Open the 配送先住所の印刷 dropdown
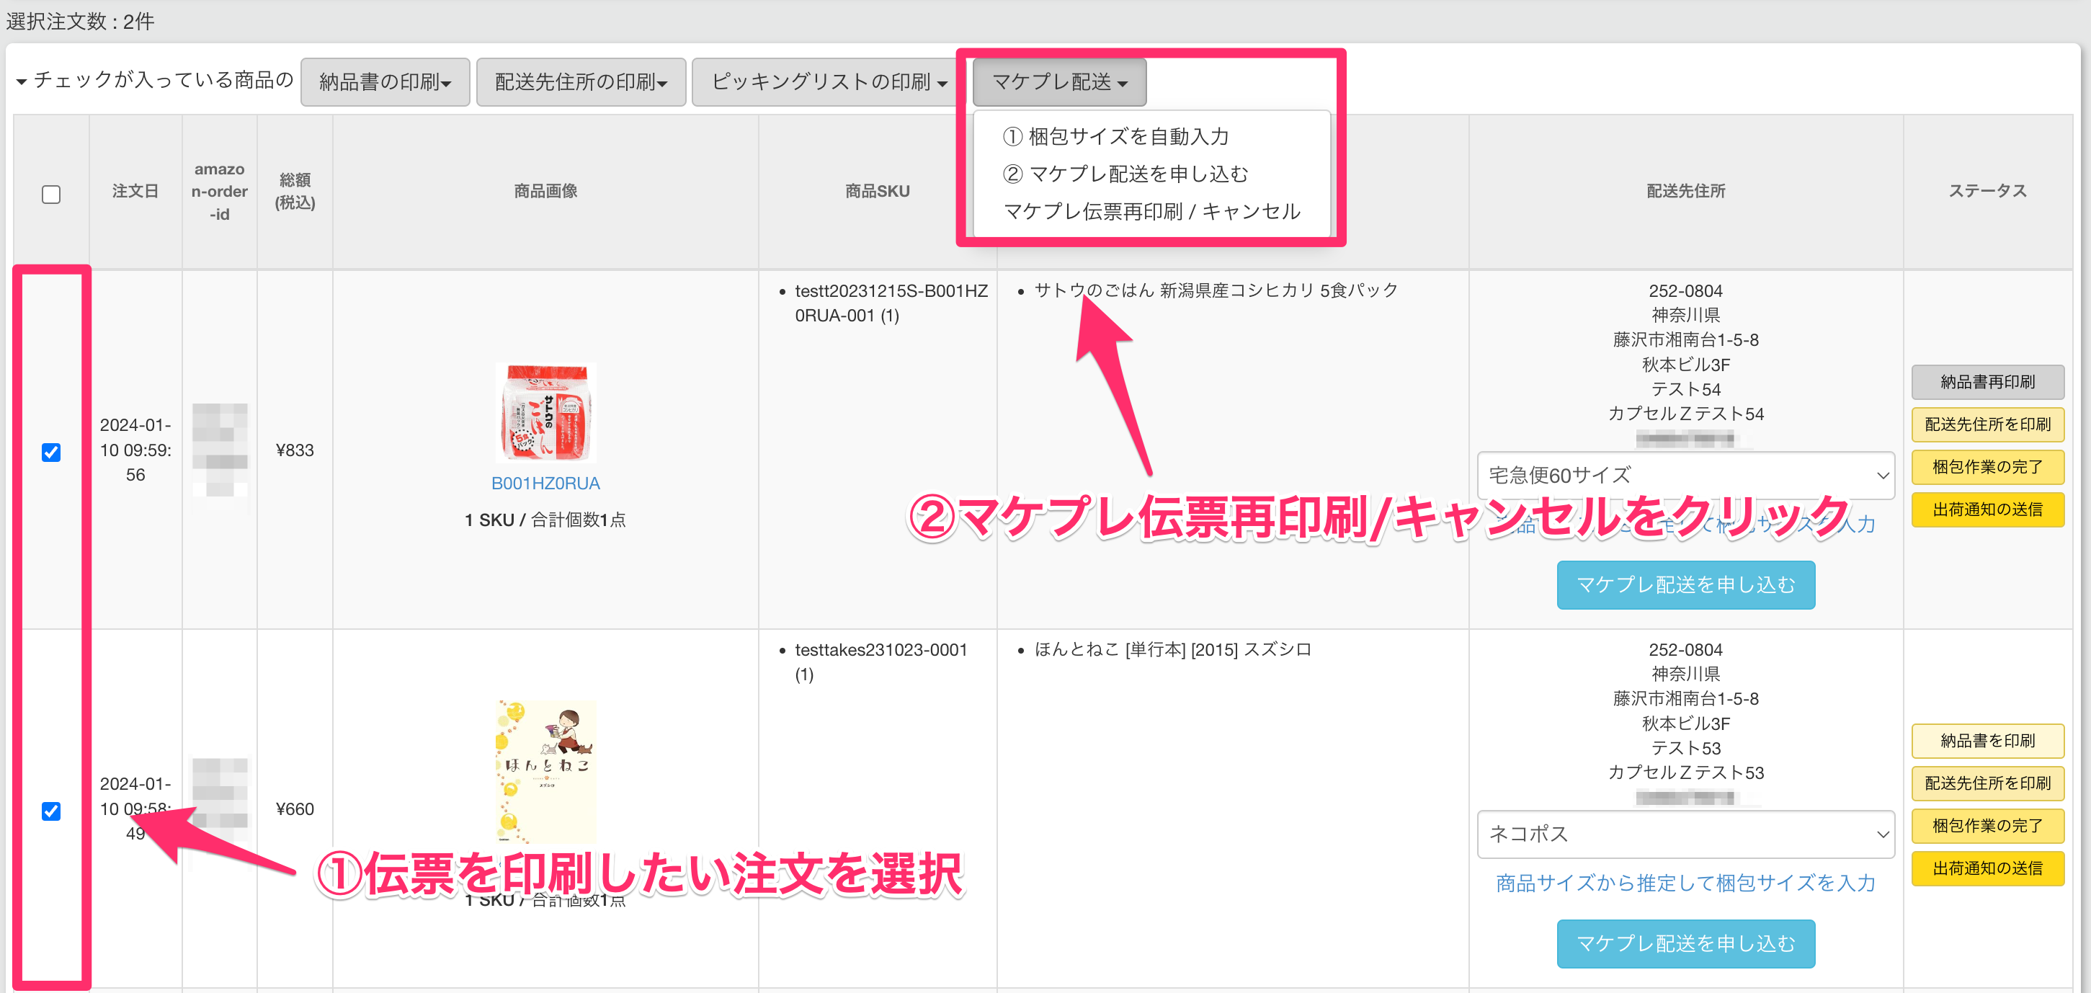Viewport: 2091px width, 993px height. [x=580, y=81]
